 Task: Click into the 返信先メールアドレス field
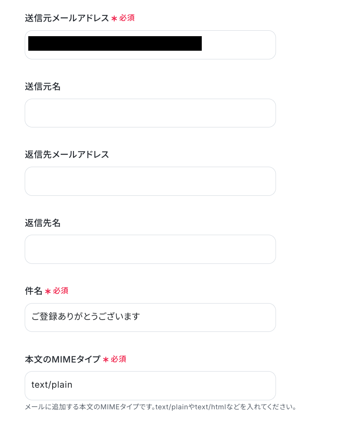tap(150, 181)
